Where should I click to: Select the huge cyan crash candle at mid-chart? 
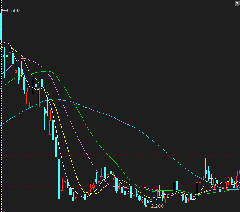59,179
